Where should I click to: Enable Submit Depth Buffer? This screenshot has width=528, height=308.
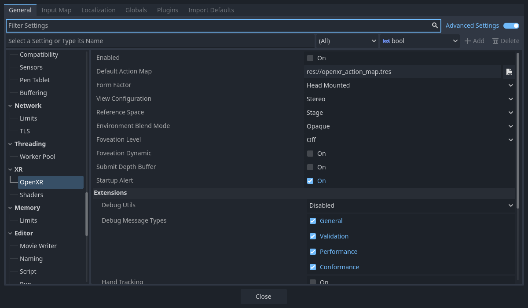(x=310, y=167)
